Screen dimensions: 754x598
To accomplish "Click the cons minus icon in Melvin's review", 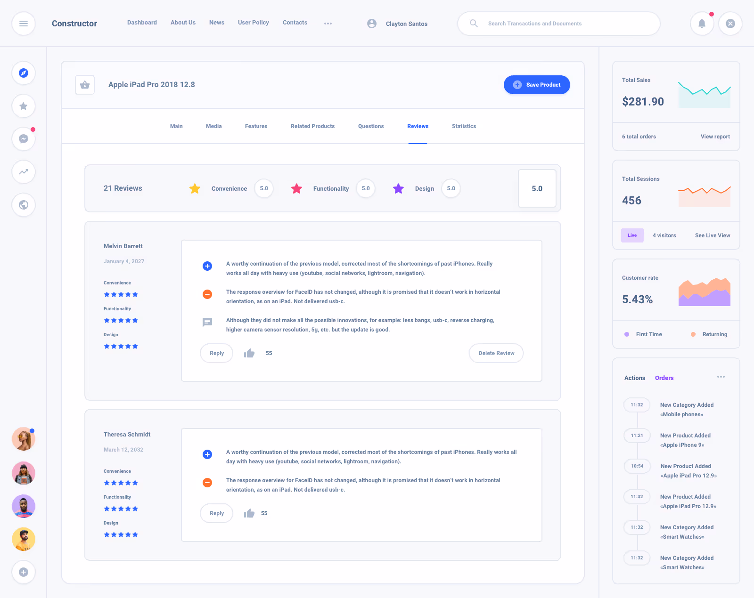I will click(207, 294).
